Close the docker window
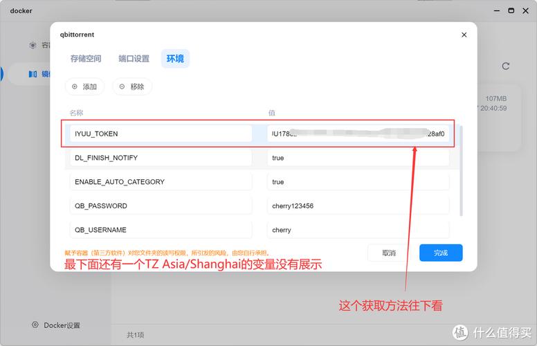The width and height of the screenshot is (537, 346). tap(526, 10)
